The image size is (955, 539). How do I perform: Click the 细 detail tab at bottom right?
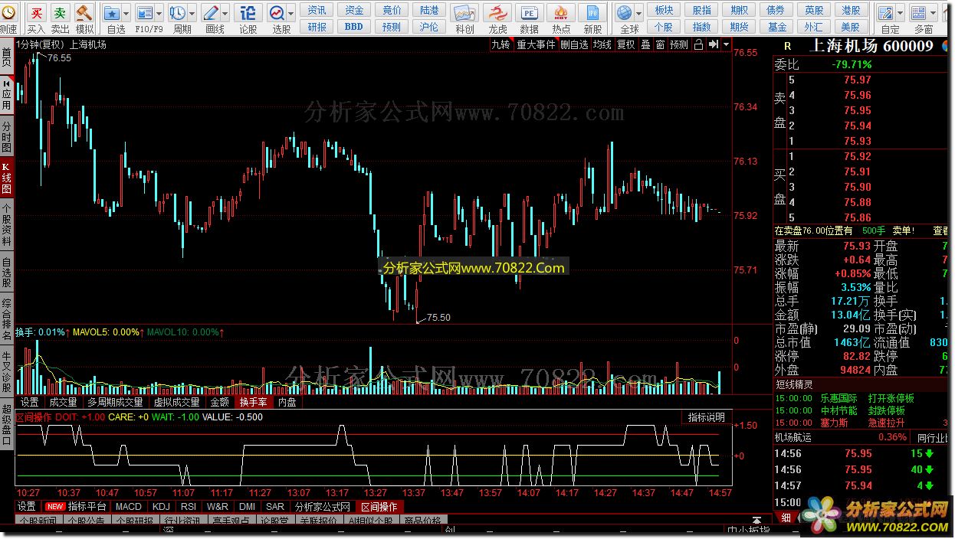786,518
